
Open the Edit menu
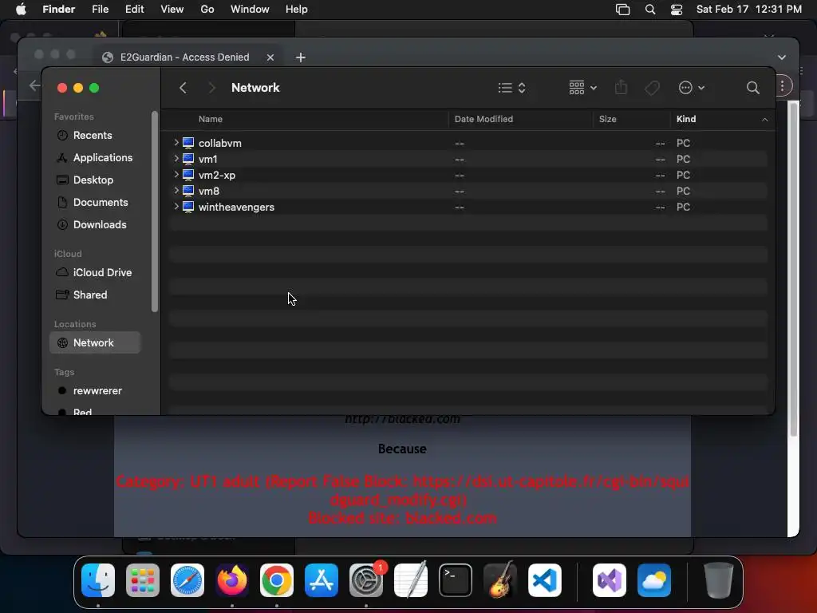click(x=134, y=10)
